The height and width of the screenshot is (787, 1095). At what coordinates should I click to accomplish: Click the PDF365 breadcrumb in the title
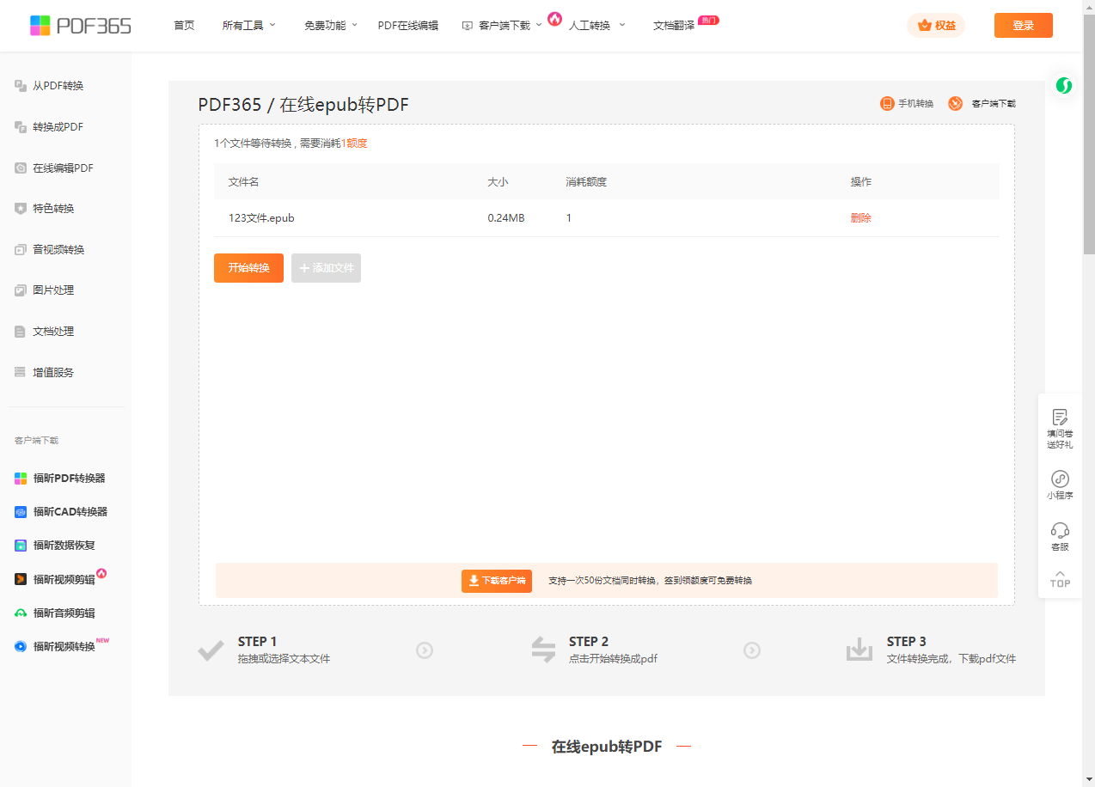tap(229, 105)
